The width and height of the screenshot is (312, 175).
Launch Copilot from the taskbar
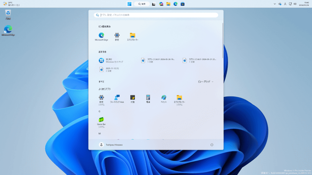(161, 4)
